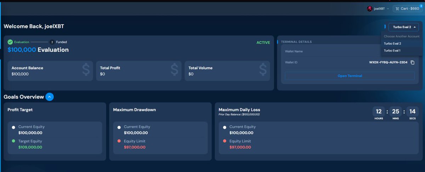The width and height of the screenshot is (425, 172).
Task: Click the Wallet ID WXDX-FY8Q-AUYN-23D4 text
Action: [388, 62]
